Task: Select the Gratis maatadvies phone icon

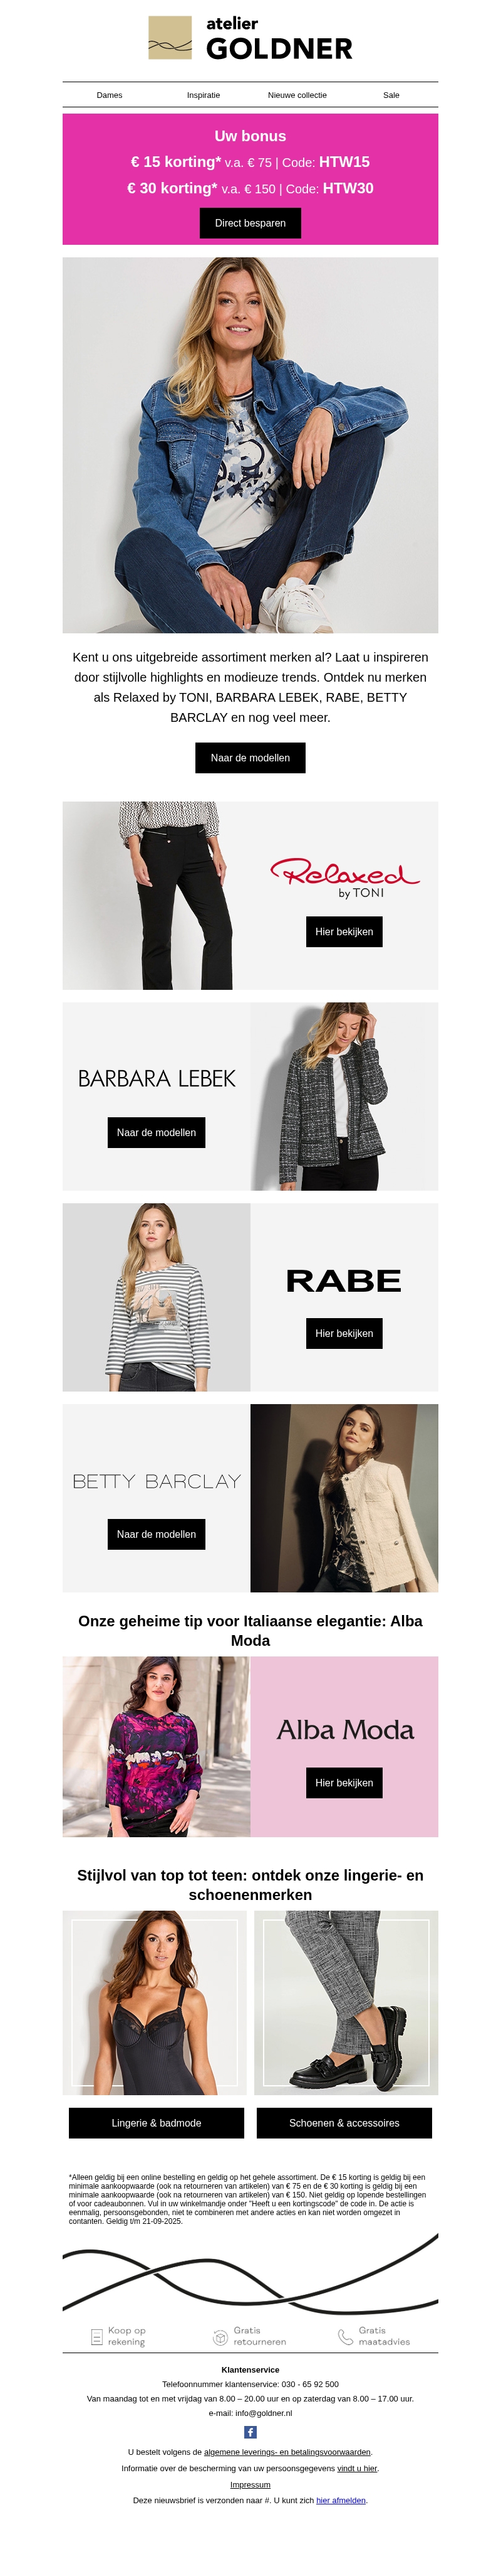Action: coord(345,2336)
